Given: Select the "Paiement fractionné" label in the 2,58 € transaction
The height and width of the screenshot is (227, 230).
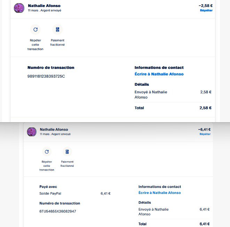Looking at the screenshot, I should point(57,42).
